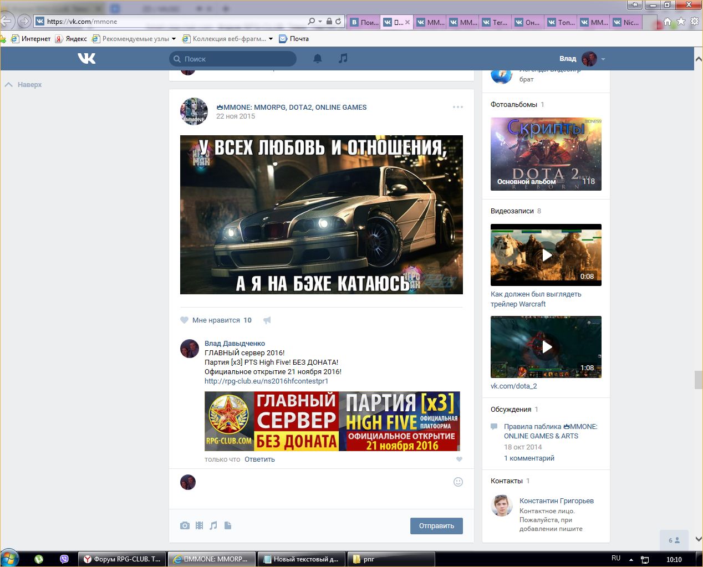Screen dimensions: 703x567
Task: Show hidden system tray icons arrow
Action: pyautogui.click(x=631, y=559)
